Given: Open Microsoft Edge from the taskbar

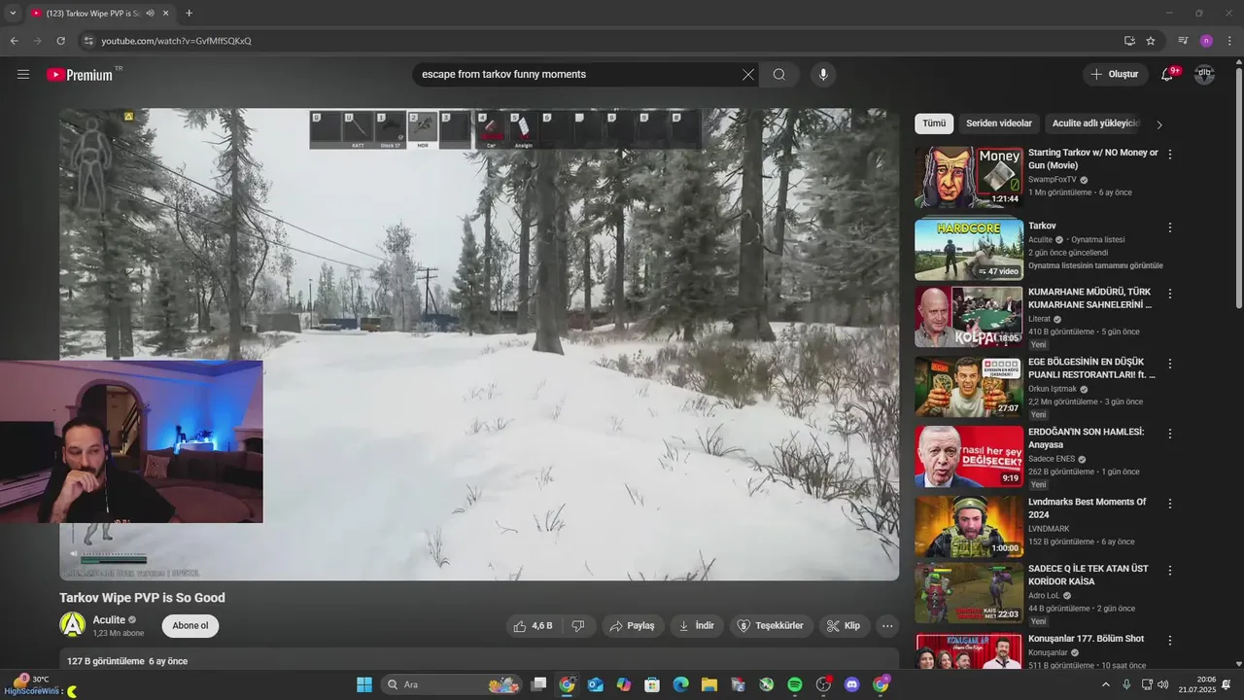Looking at the screenshot, I should pos(681,684).
